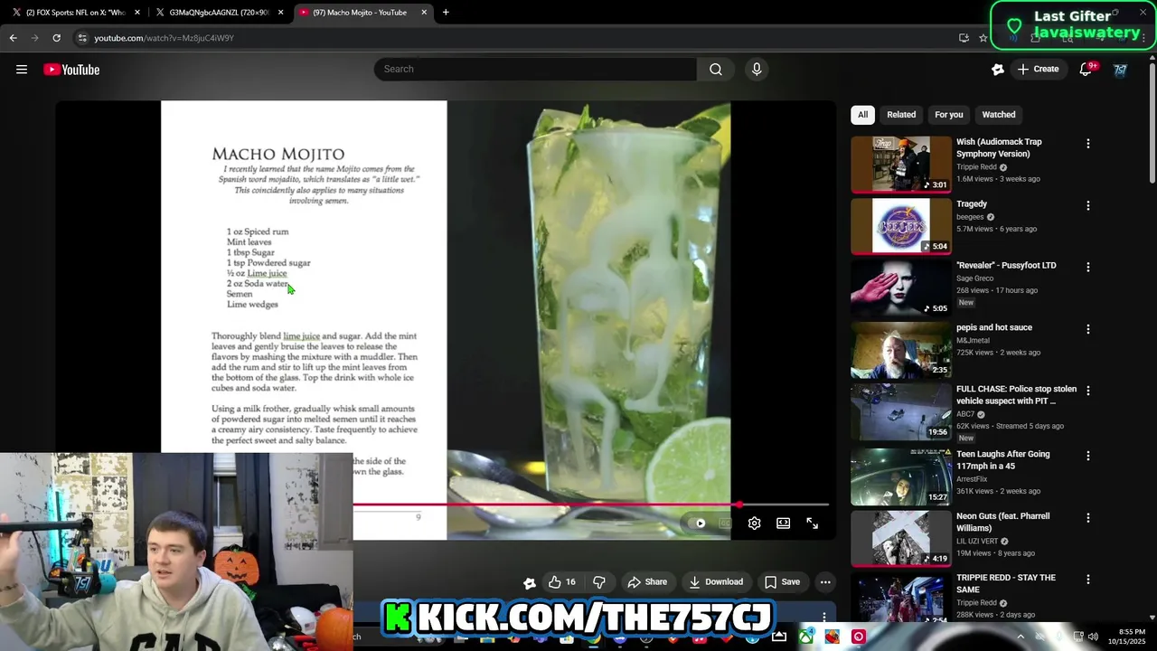Open options for the Neon Guts video
The image size is (1157, 651).
[1088, 517]
